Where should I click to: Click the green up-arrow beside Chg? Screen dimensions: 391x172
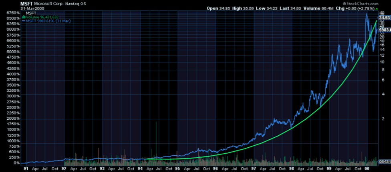[376, 9]
